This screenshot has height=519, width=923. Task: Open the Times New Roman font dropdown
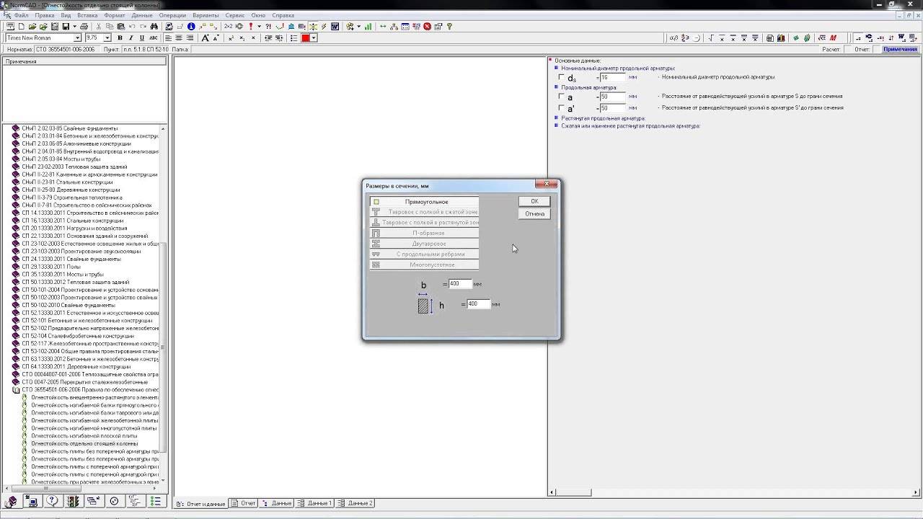point(77,37)
